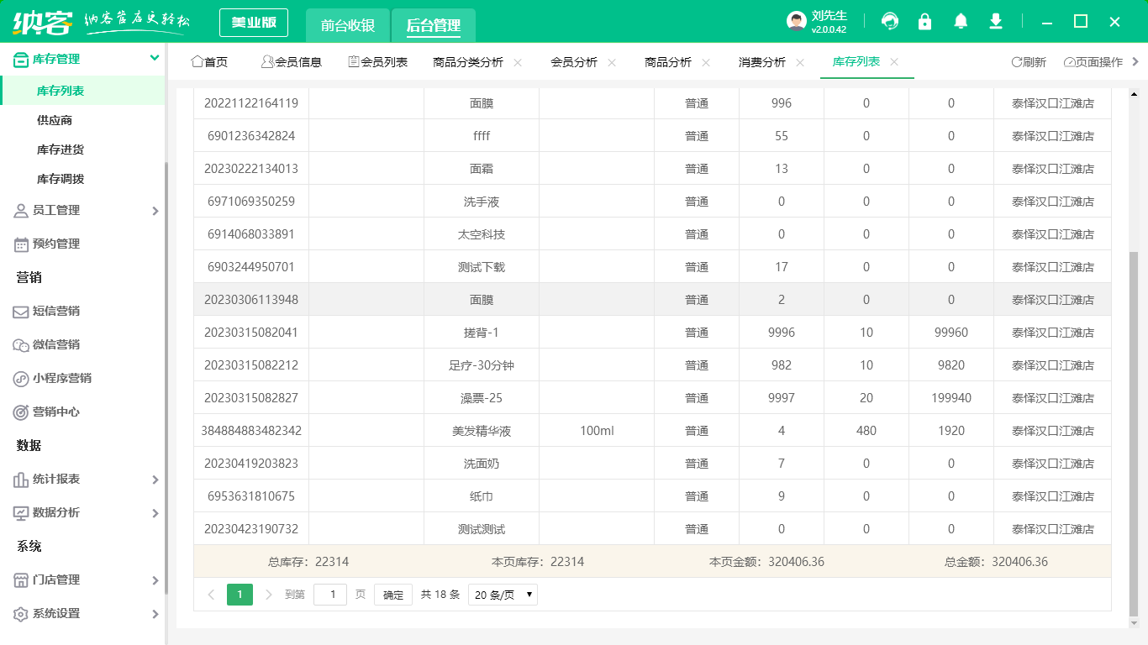Click the customer service headset icon
This screenshot has width=1148, height=645.
coord(889,22)
